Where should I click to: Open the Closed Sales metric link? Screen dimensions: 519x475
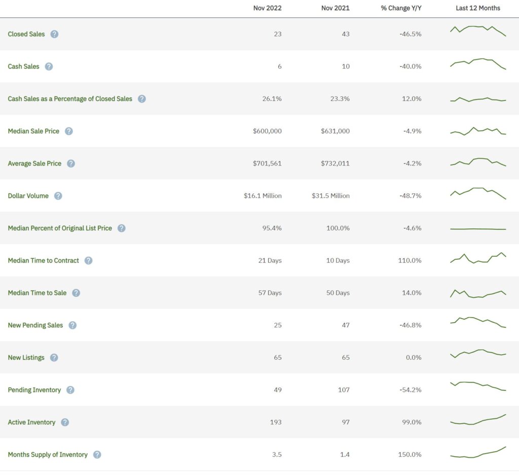tap(26, 34)
